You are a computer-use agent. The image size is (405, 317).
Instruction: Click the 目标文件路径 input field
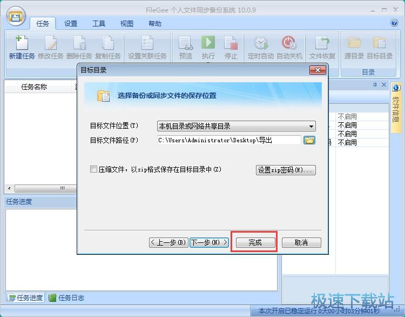coord(229,140)
